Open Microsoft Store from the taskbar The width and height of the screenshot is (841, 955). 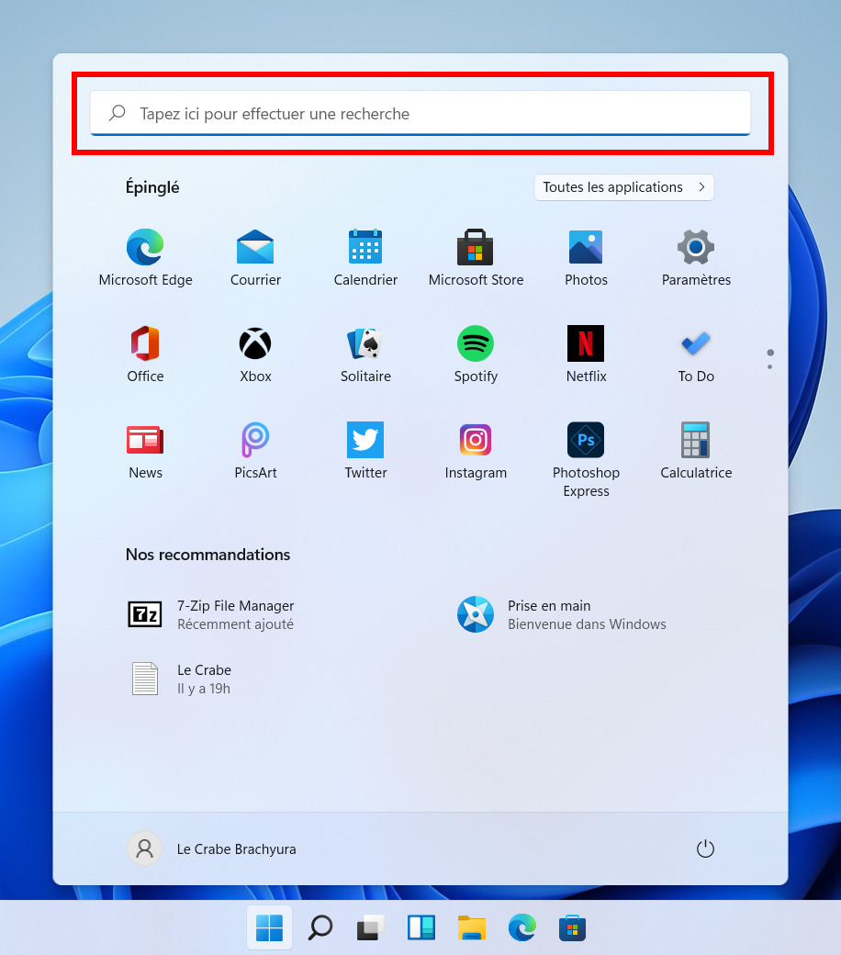tap(572, 927)
